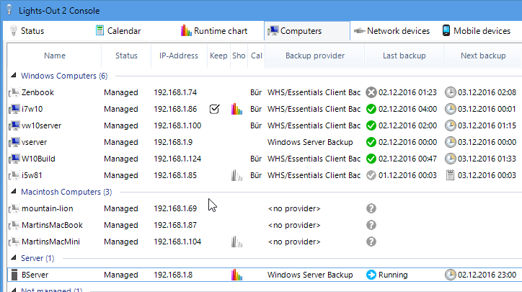Click the Running status text for BServer

[x=393, y=275]
